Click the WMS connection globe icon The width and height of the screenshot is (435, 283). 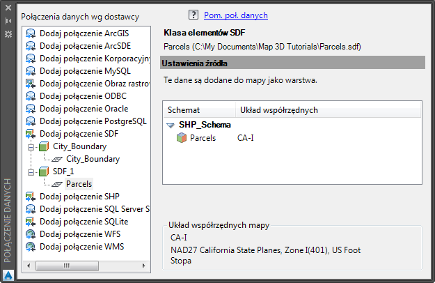pos(31,247)
